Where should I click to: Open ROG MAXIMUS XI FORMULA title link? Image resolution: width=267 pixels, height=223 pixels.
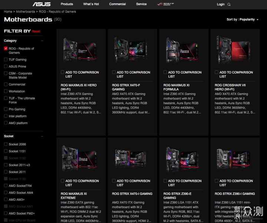click(177, 87)
